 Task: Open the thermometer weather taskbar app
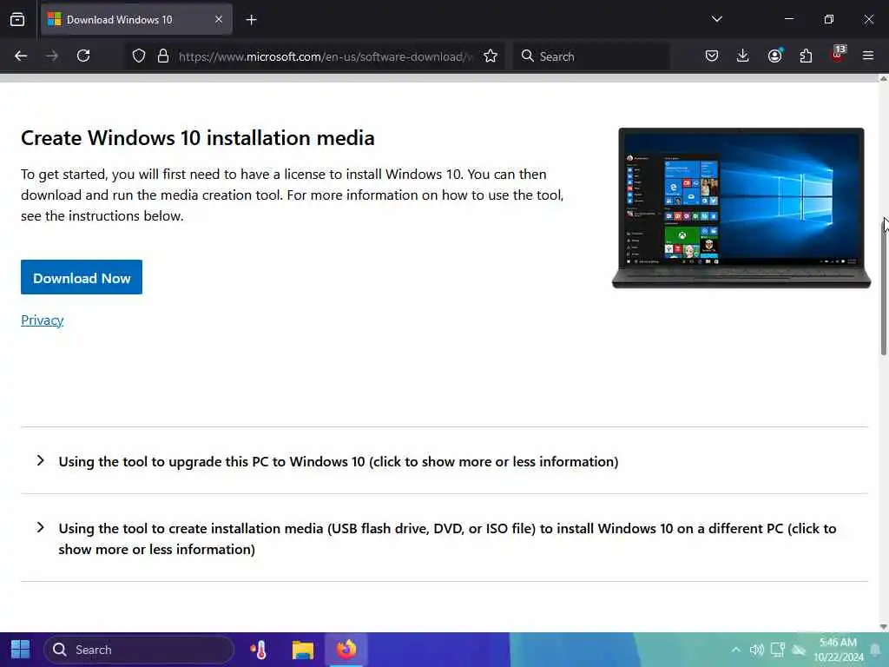pos(259,650)
